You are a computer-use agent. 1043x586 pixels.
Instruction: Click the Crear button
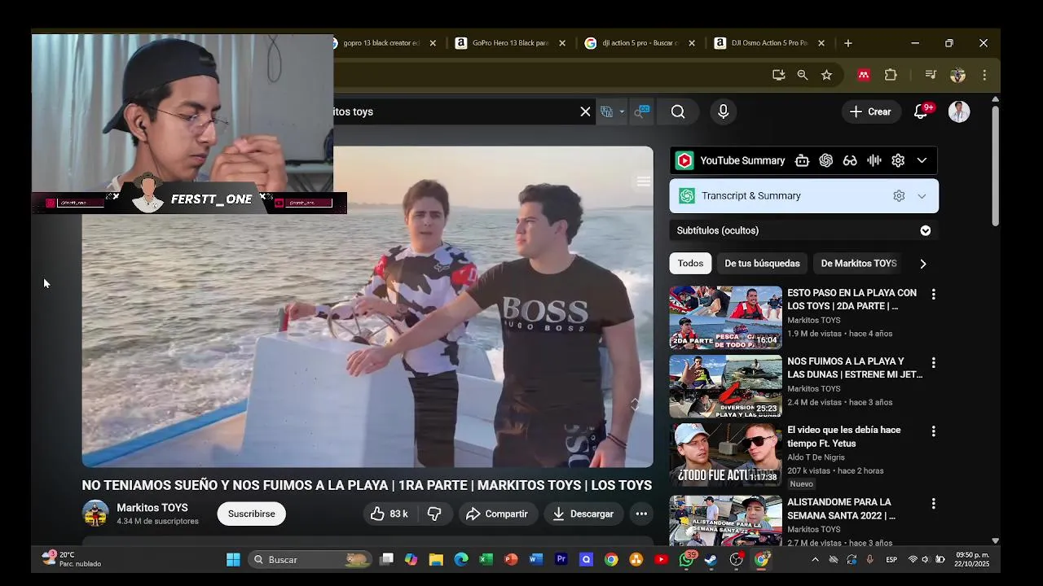coord(870,112)
